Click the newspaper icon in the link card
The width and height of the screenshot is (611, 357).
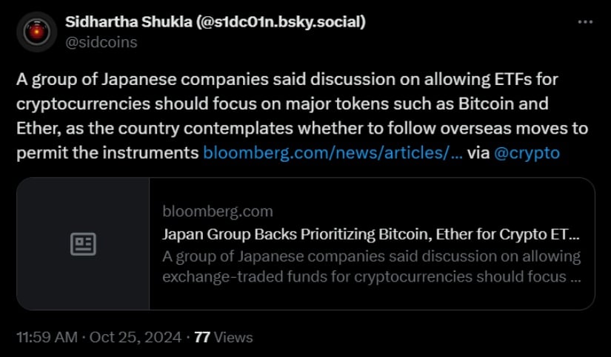pyautogui.click(x=83, y=244)
